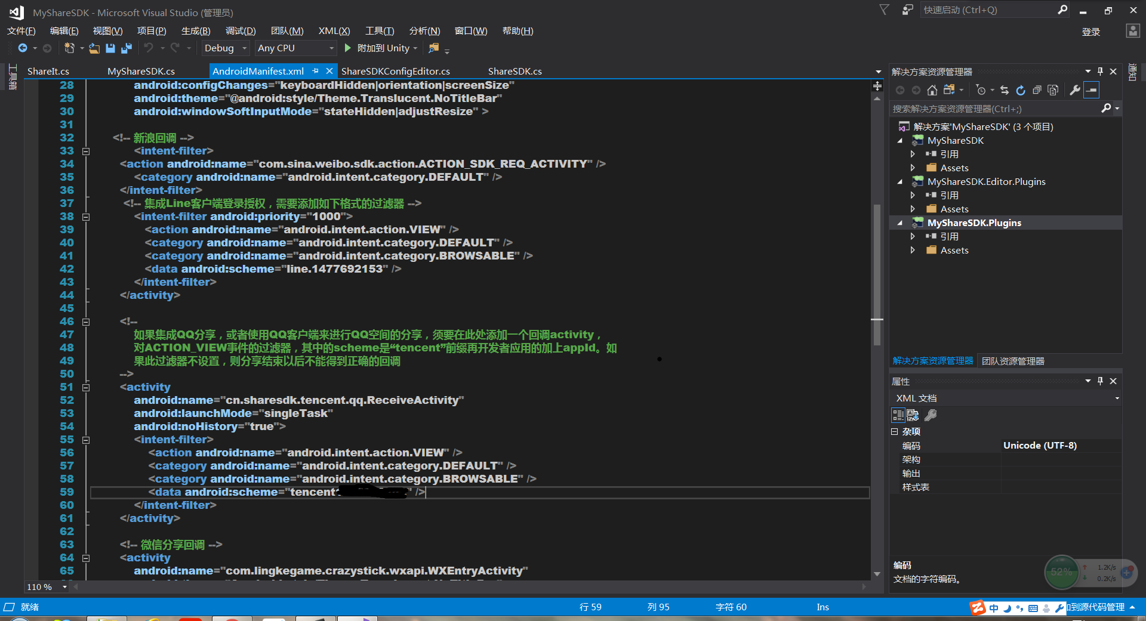Collapse the comment block at line 46
The width and height of the screenshot is (1146, 621).
point(86,322)
